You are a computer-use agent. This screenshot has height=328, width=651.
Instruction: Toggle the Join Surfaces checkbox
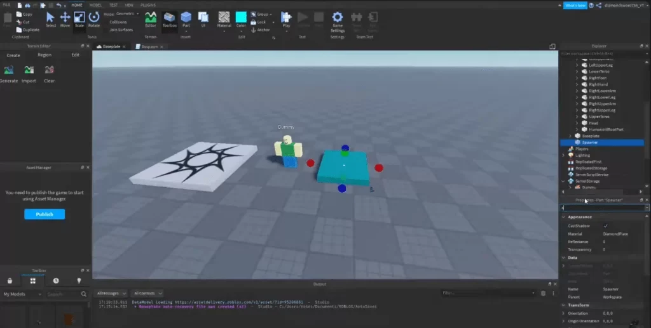(x=121, y=30)
